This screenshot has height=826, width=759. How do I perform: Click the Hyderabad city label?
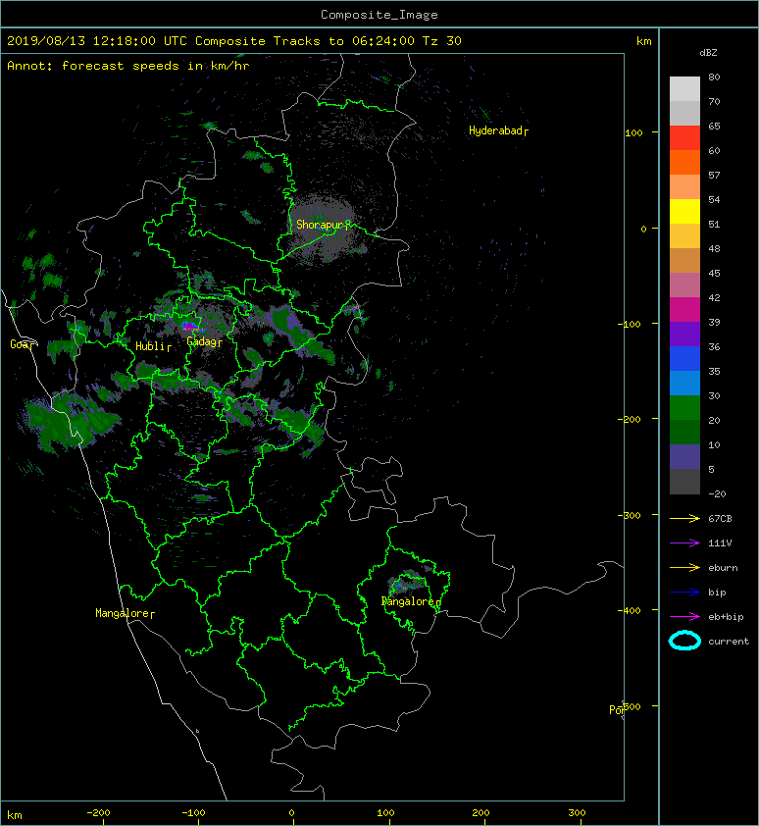click(x=498, y=130)
